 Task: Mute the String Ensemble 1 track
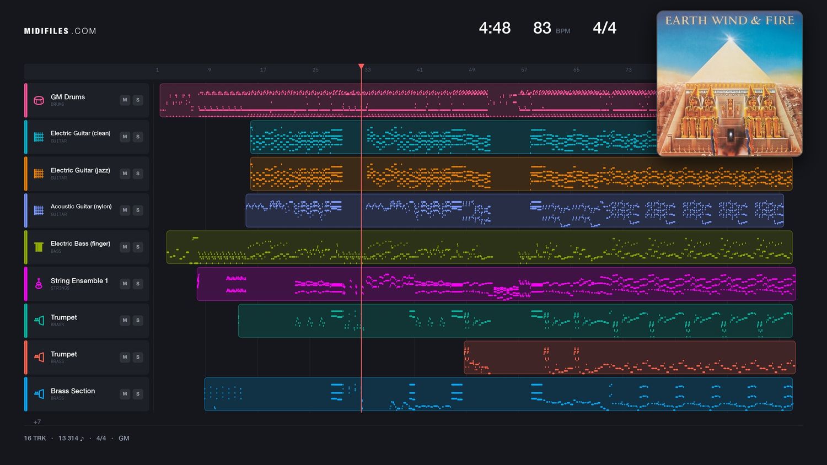[125, 284]
